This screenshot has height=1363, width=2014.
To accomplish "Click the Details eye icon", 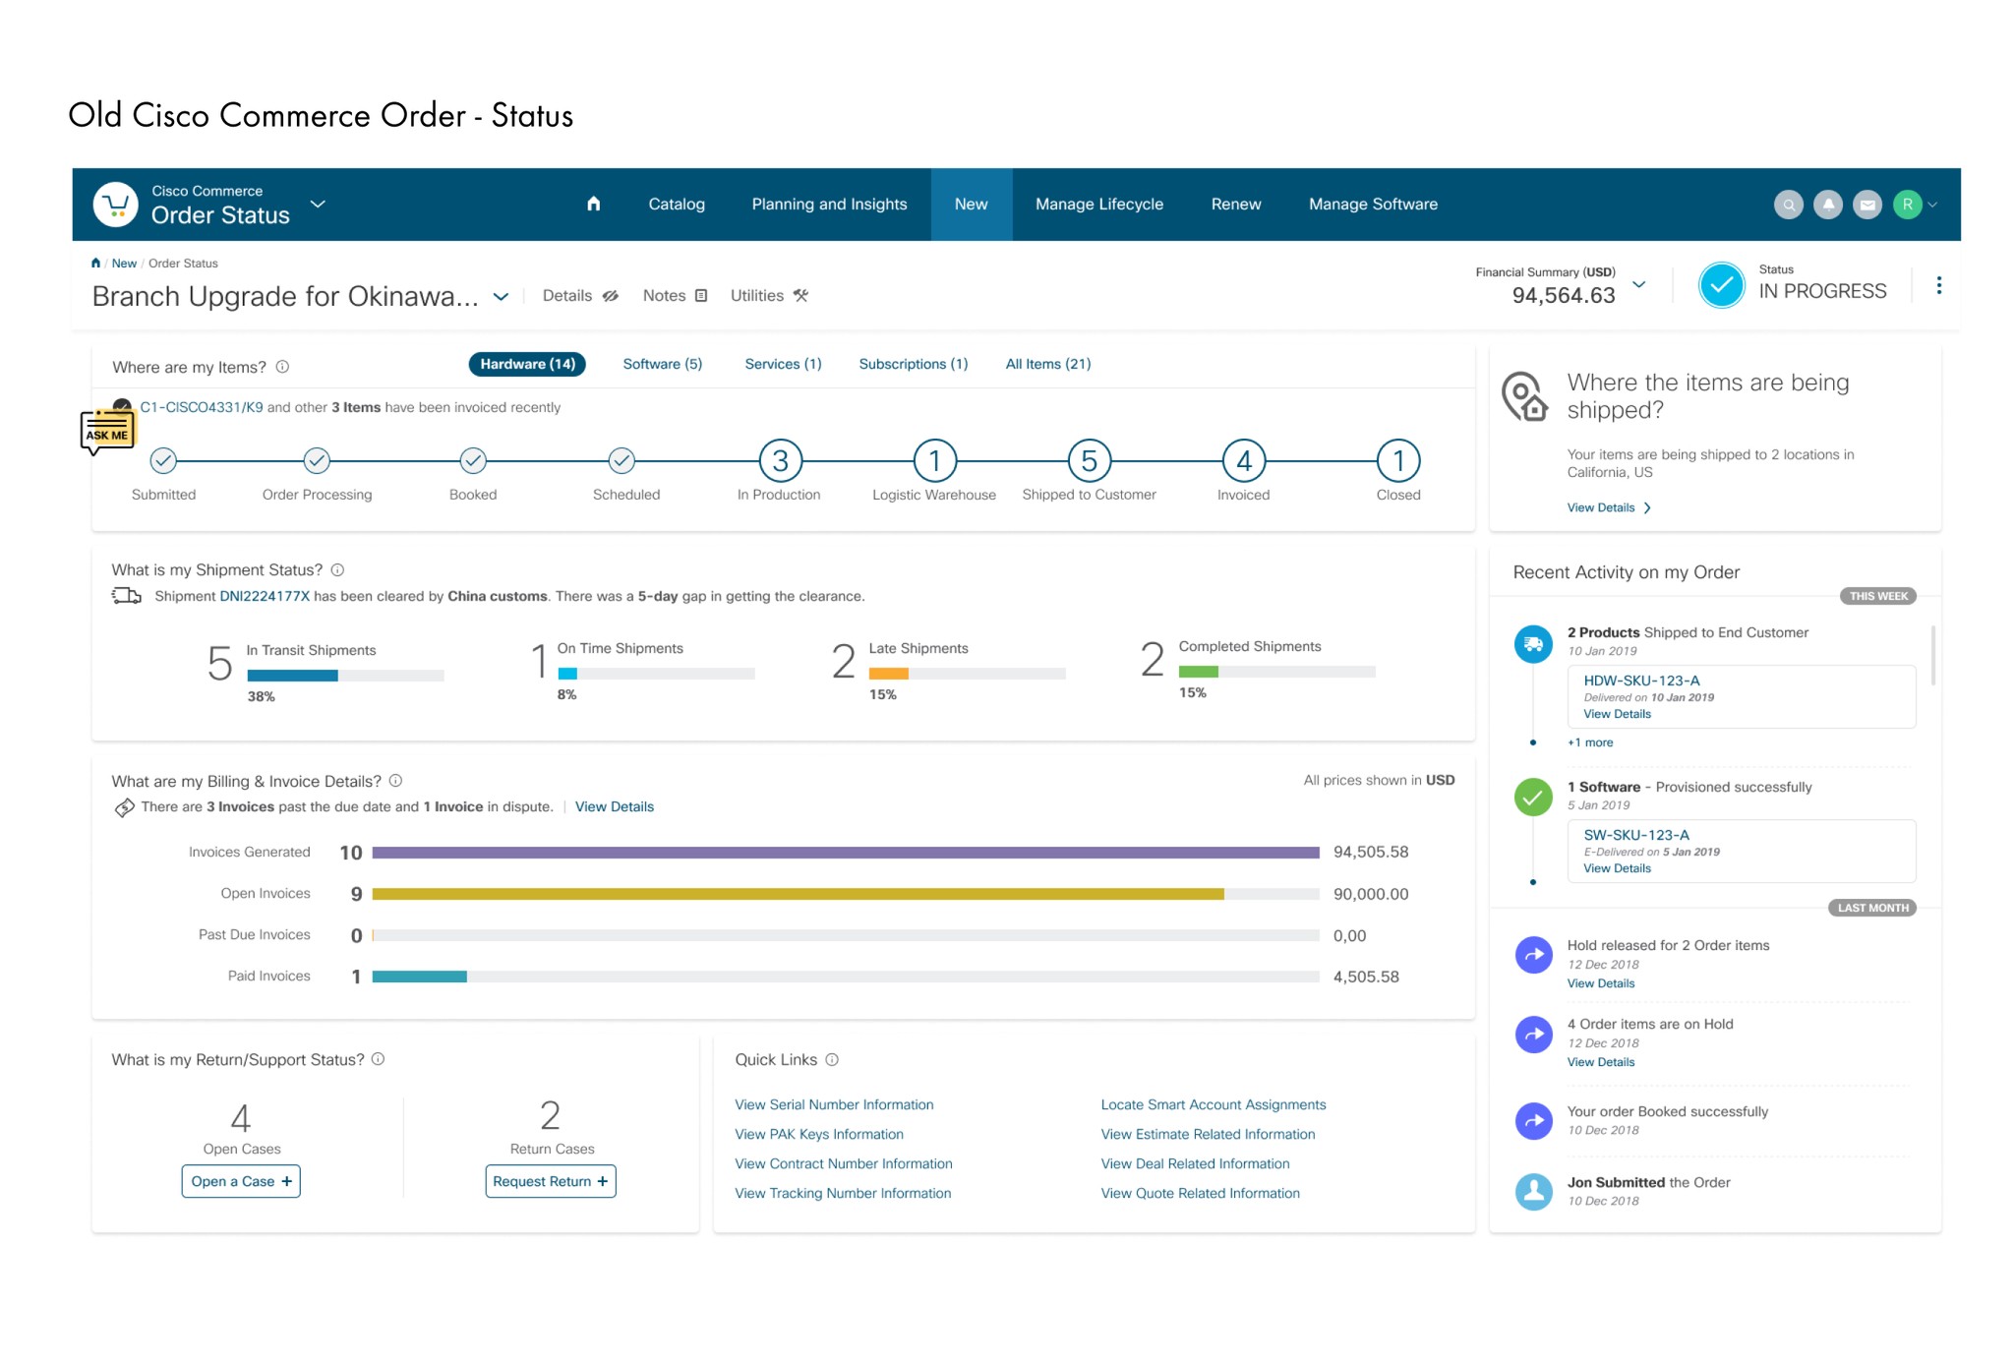I will click(x=611, y=295).
